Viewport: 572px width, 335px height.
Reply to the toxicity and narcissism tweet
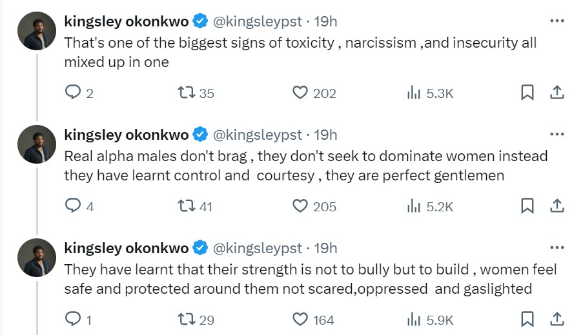(x=73, y=93)
